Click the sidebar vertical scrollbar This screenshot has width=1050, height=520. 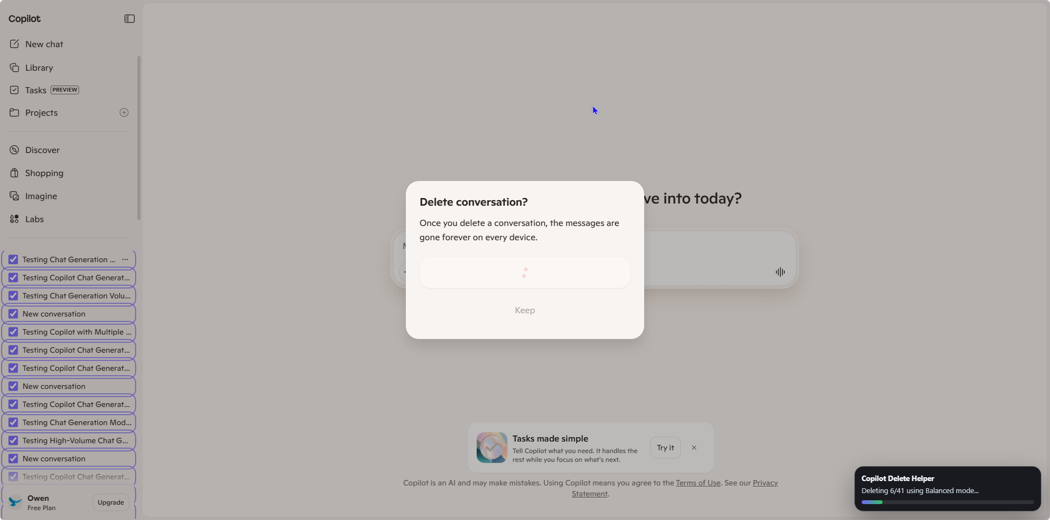point(139,137)
